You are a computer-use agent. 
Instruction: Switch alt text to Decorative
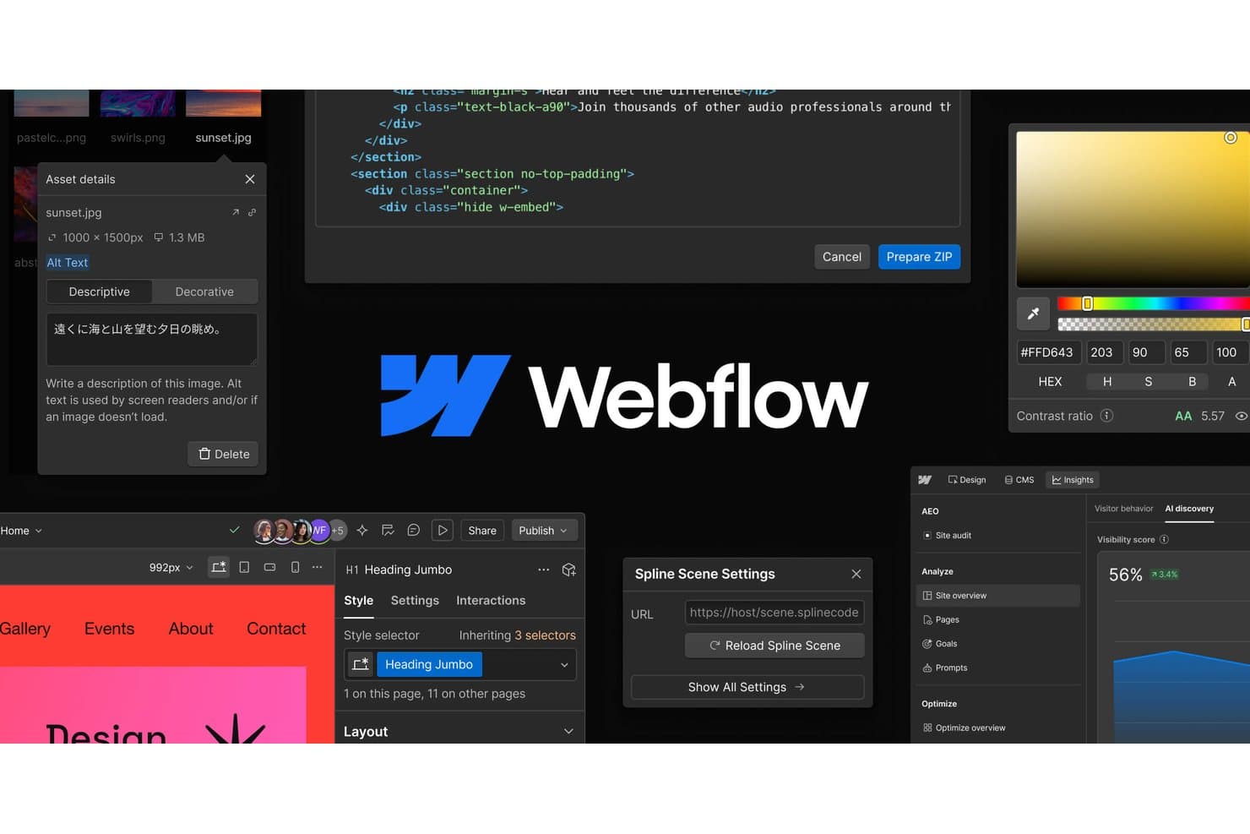click(x=204, y=292)
